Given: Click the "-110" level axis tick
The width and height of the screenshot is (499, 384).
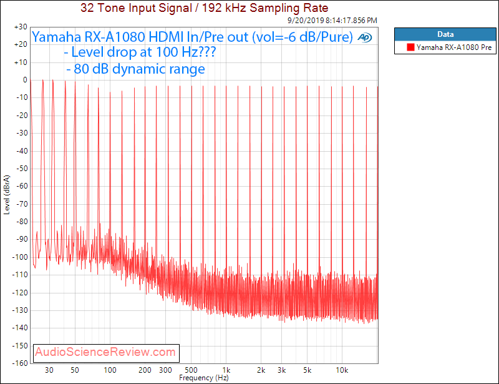Looking at the screenshot, I should (x=20, y=275).
